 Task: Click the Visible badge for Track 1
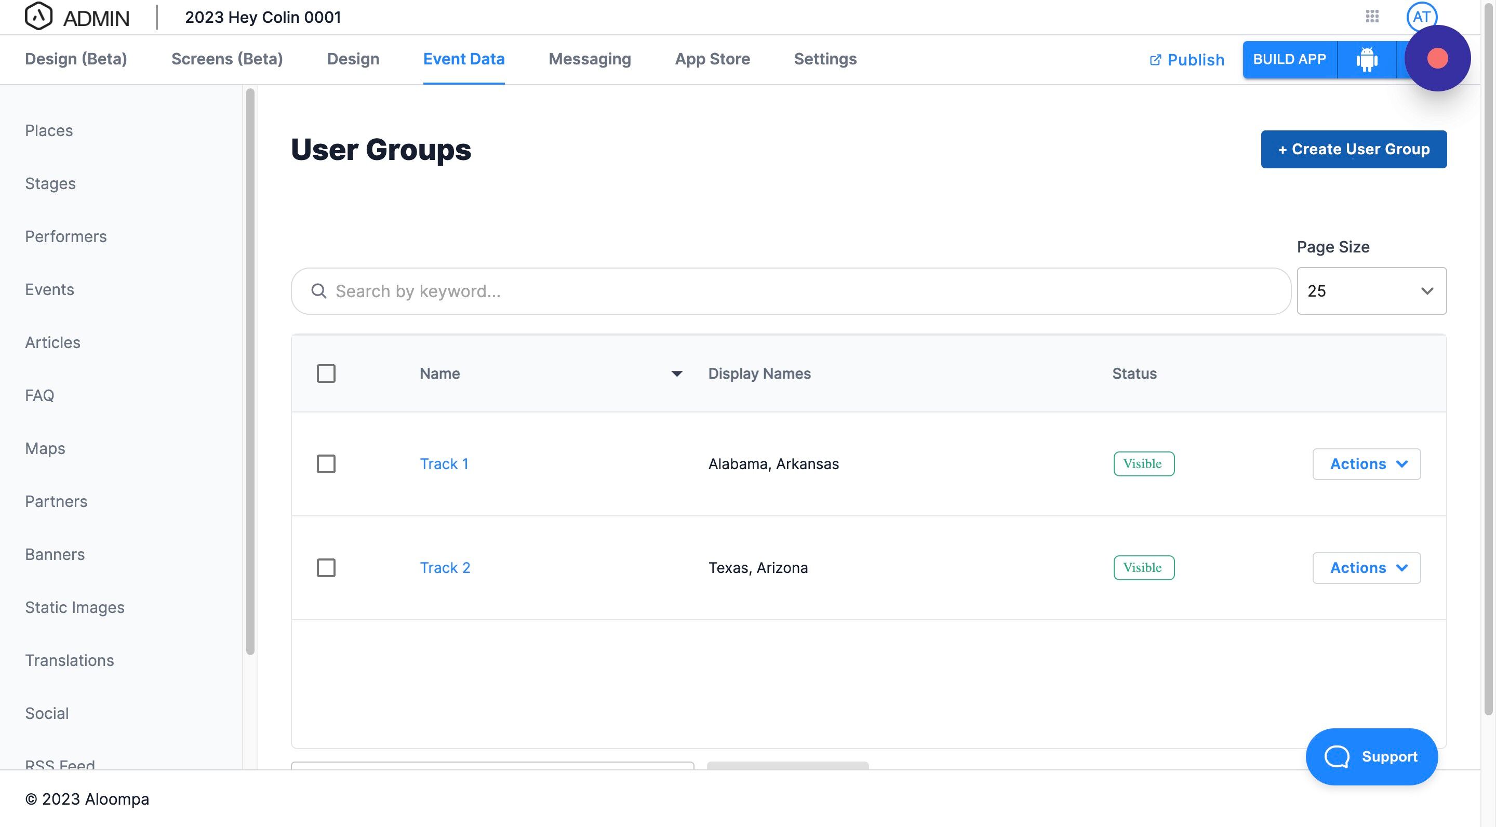(x=1143, y=464)
